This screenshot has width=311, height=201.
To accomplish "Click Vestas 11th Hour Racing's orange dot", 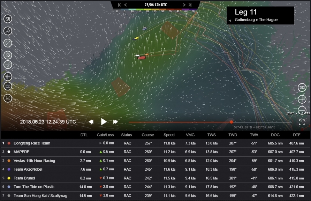I will point(9,161).
